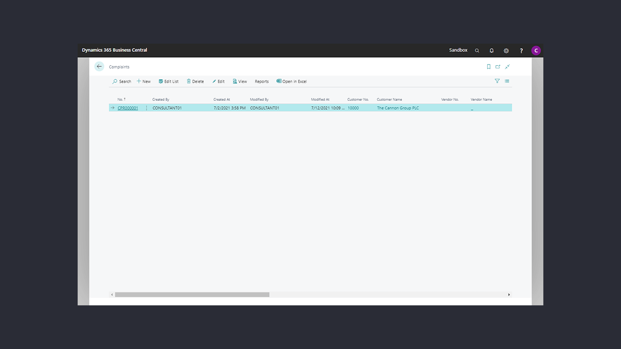Click Open in Excel
621x349 pixels.
(292, 81)
